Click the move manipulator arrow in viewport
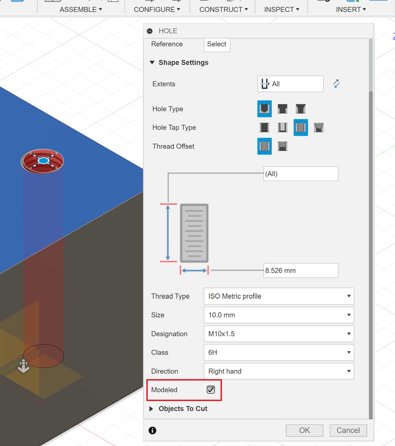This screenshot has width=395, height=446. (23, 366)
